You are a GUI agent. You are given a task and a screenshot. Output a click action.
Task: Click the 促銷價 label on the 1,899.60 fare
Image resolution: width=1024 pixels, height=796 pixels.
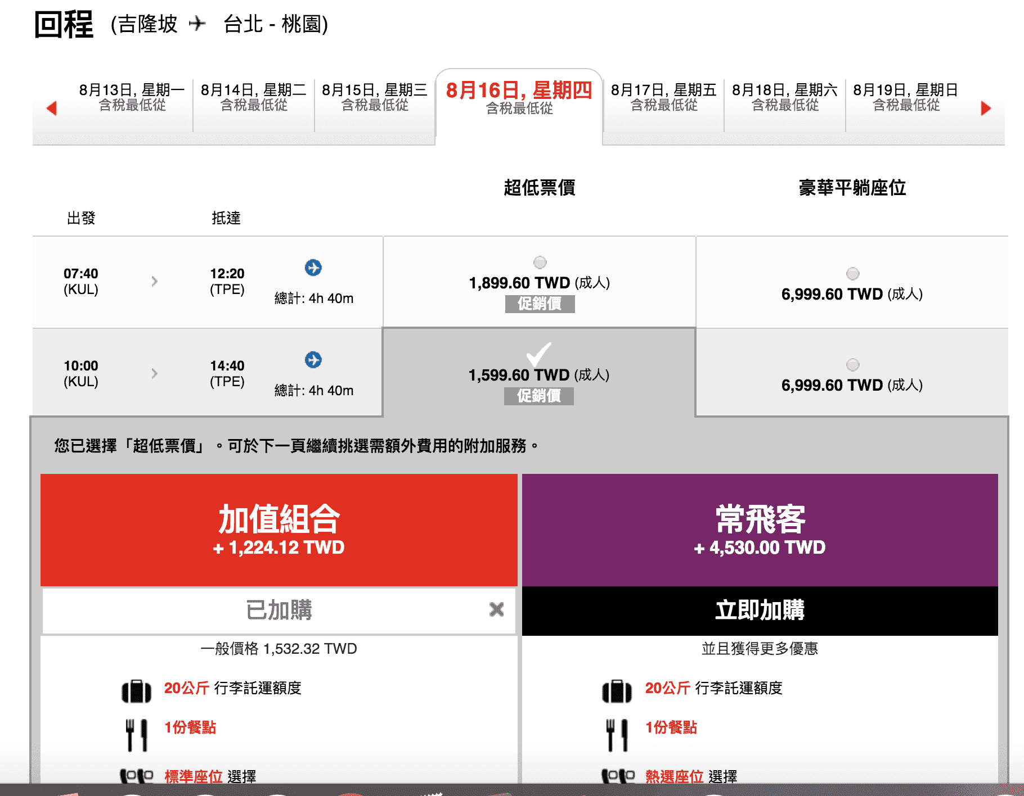540,304
